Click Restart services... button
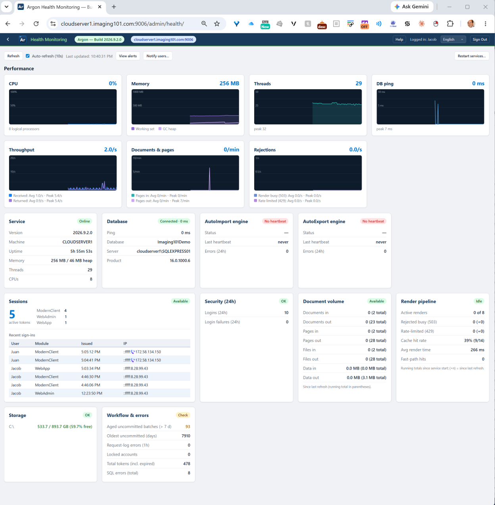Viewport: 495px width, 505px height. tap(472, 56)
